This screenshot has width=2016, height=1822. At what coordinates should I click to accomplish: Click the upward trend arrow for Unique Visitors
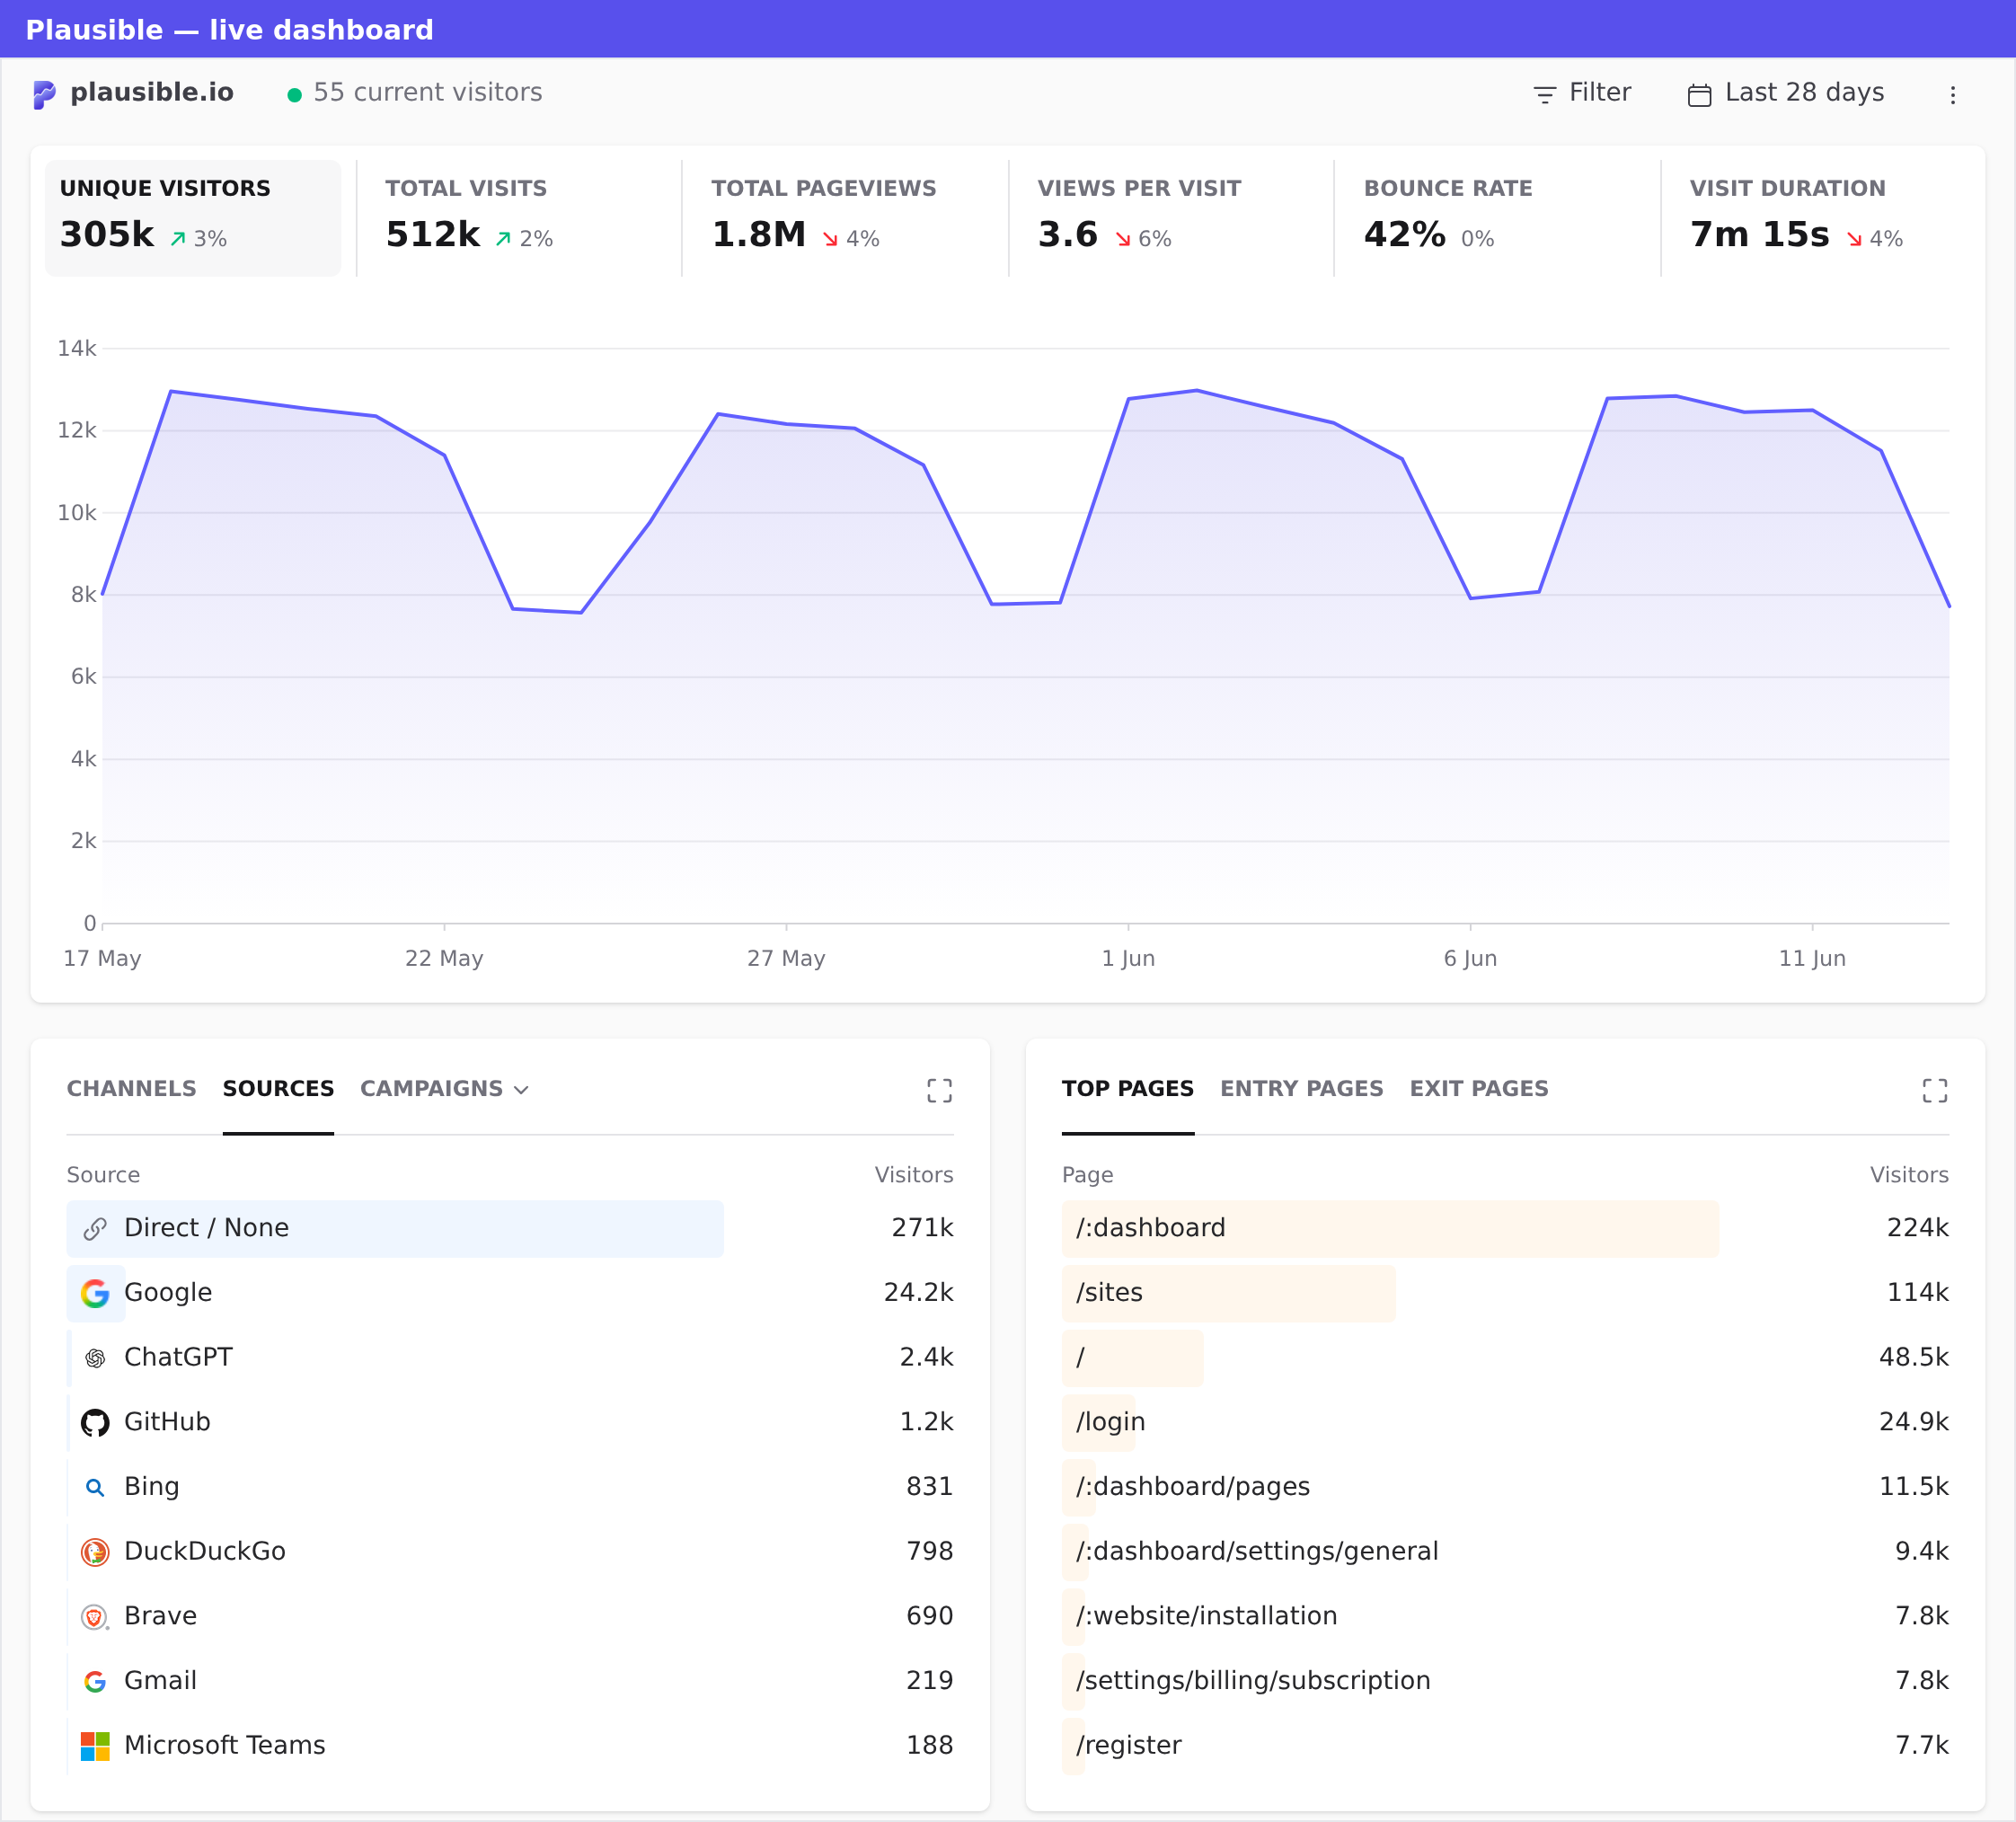pyautogui.click(x=178, y=239)
